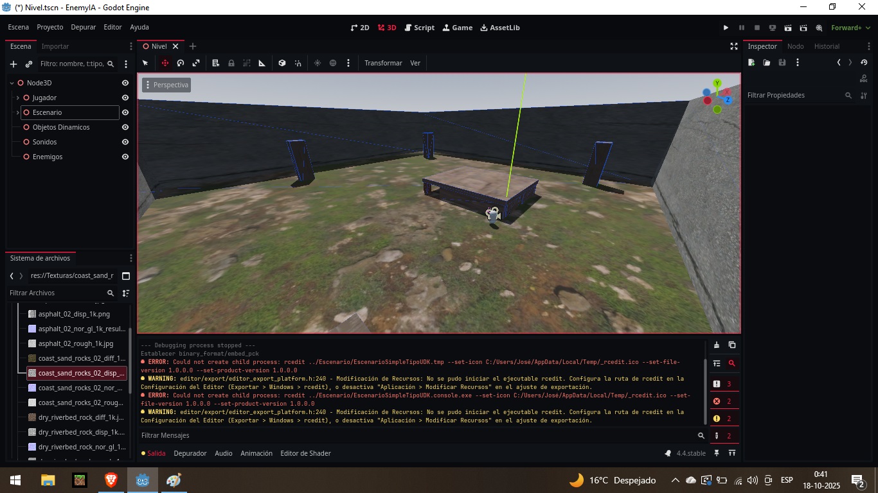Screen dimensions: 878x493
Task: Open the Transformar dropdown menu
Action: click(383, 63)
